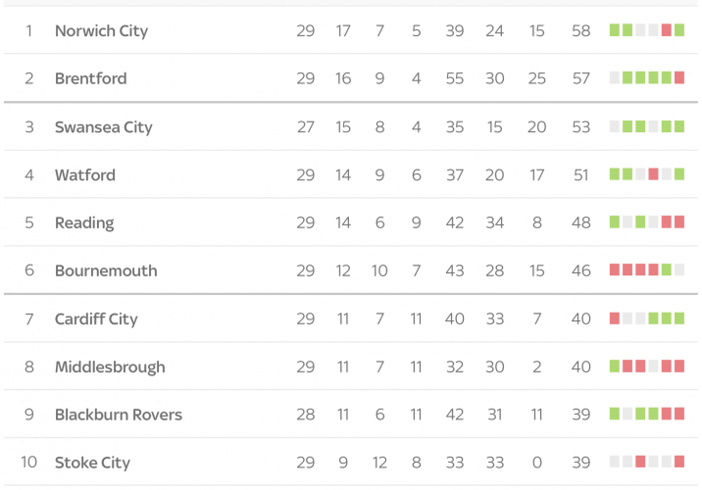
Task: Click Norwich City's red loss form square
Action: (x=667, y=30)
